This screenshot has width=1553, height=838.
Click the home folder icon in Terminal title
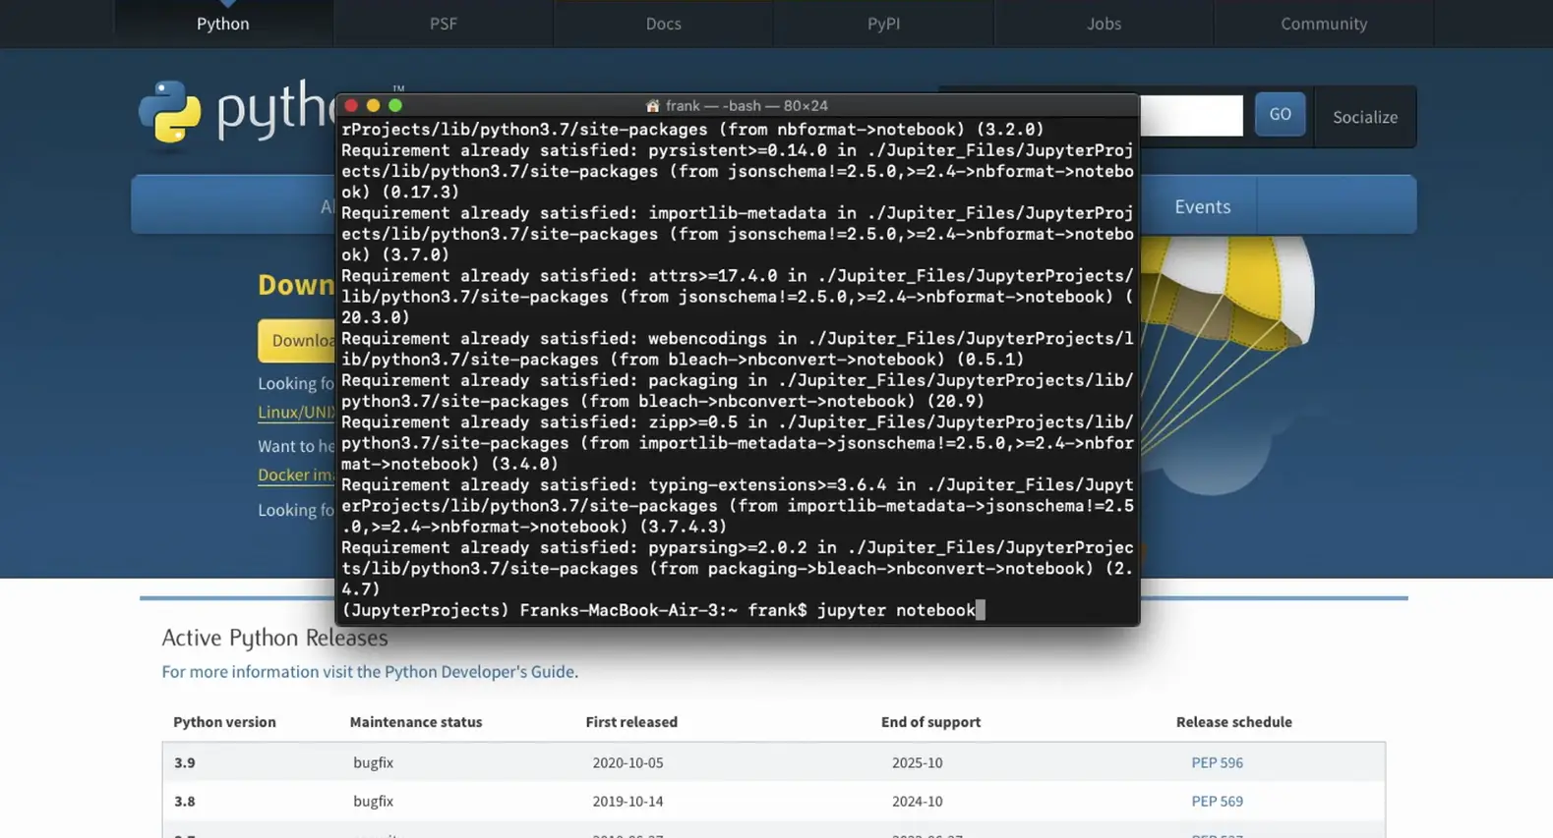click(x=652, y=105)
